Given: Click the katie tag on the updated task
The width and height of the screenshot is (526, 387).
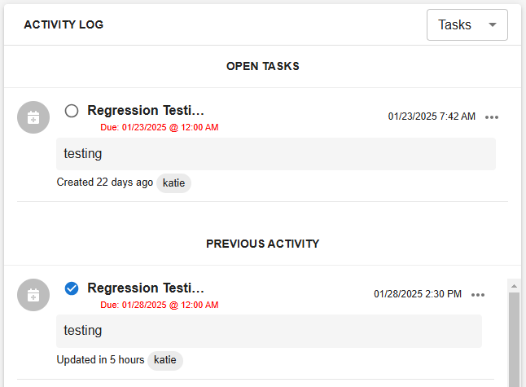Looking at the screenshot, I should 165,360.
